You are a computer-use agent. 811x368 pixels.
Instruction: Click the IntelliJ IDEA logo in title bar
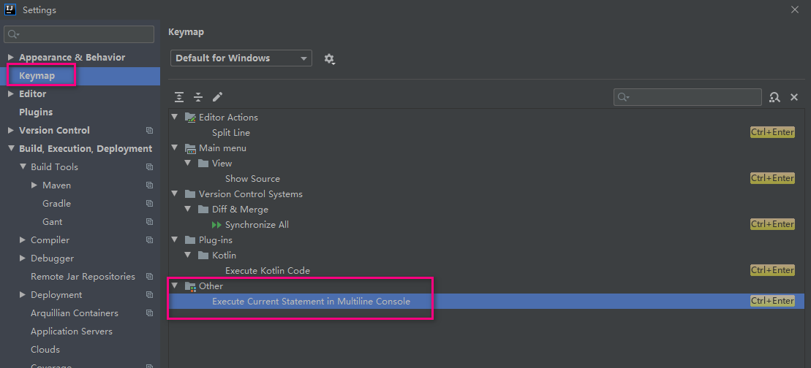[10, 9]
